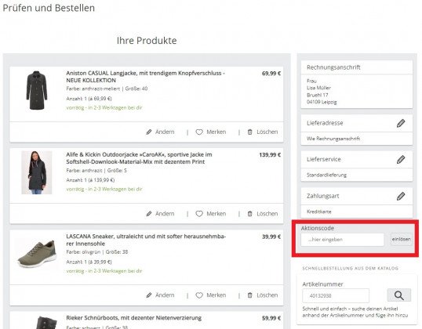Open the Alife & Kickin Outdoorjacke title link
The width and height of the screenshot is (422, 329).
139,158
